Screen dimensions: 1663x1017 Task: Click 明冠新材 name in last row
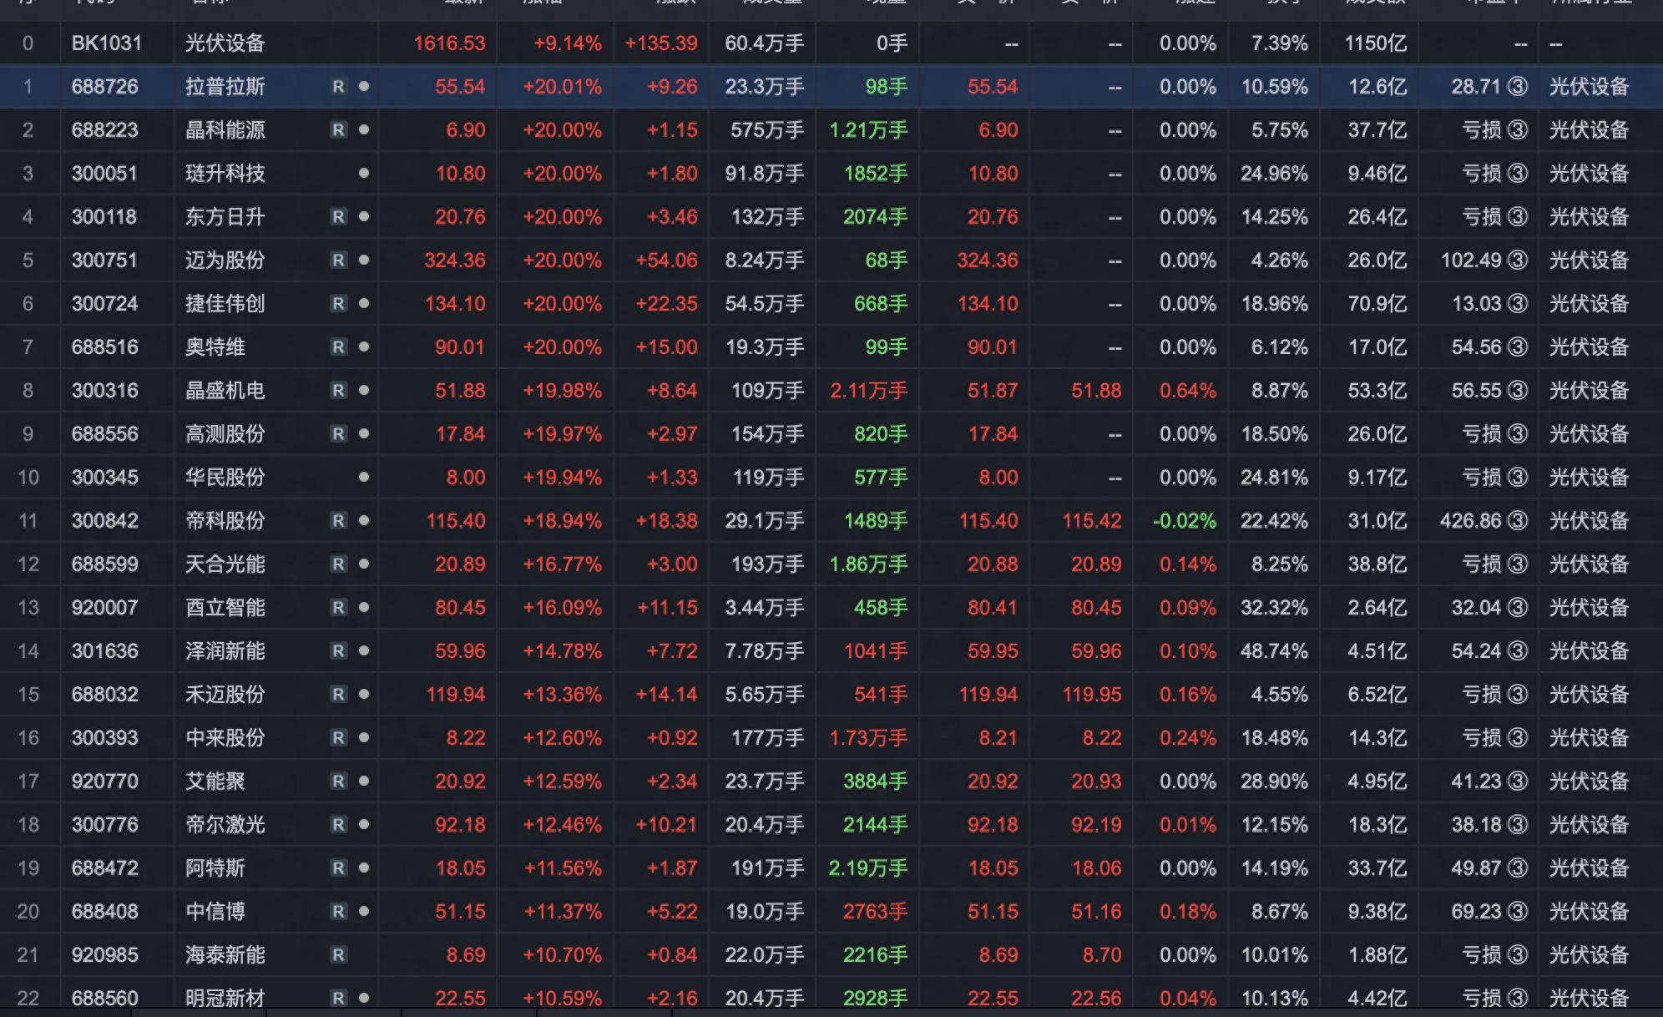(x=225, y=998)
